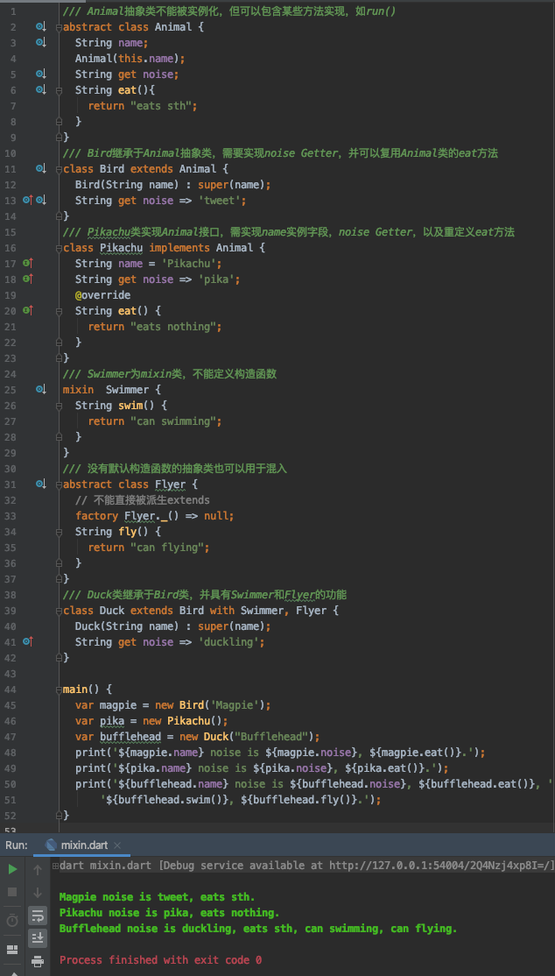Click 'main()' function name on line 44
The width and height of the screenshot is (555, 976).
click(x=81, y=689)
